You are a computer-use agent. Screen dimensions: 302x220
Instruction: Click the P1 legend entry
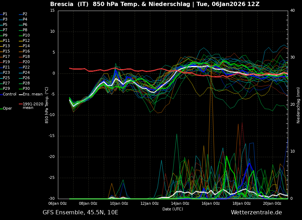5,14
